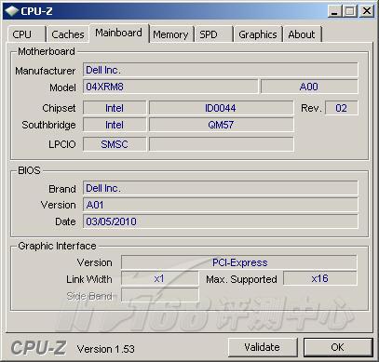Click the Motherboard group heading
Screen dimensions: 379x362
47,51
